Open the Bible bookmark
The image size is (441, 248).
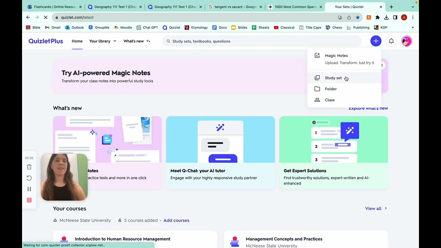tap(33, 28)
